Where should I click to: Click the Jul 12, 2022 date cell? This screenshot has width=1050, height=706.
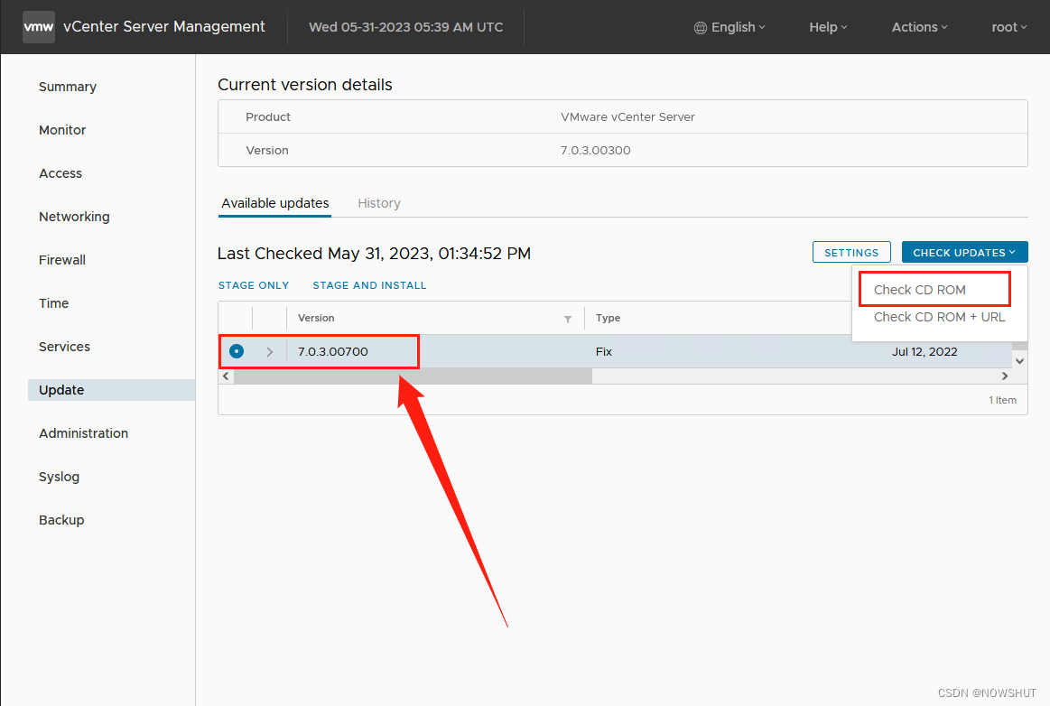(x=925, y=352)
